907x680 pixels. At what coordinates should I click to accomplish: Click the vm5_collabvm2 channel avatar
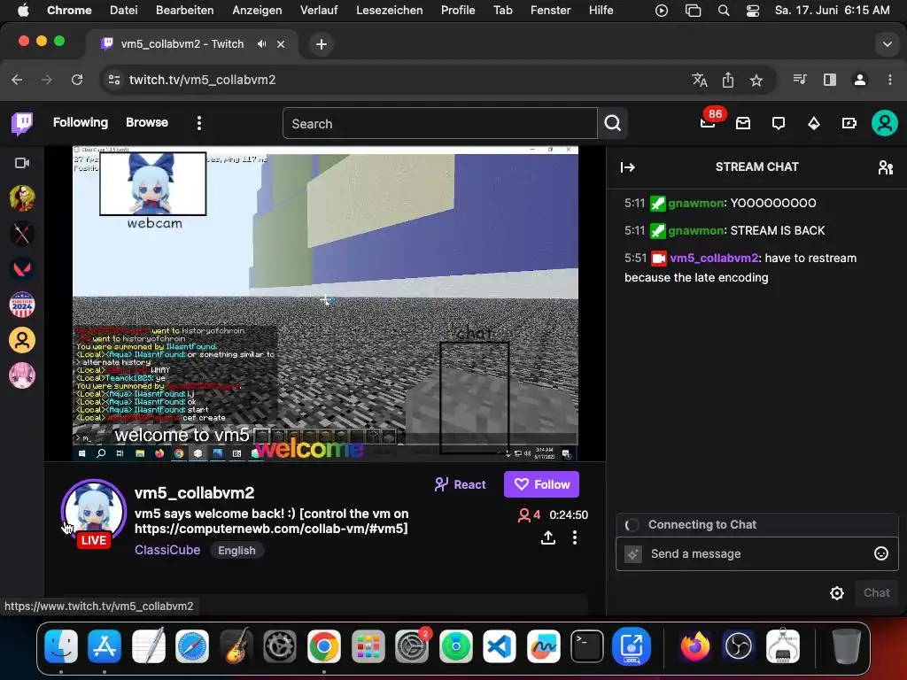[x=94, y=511]
